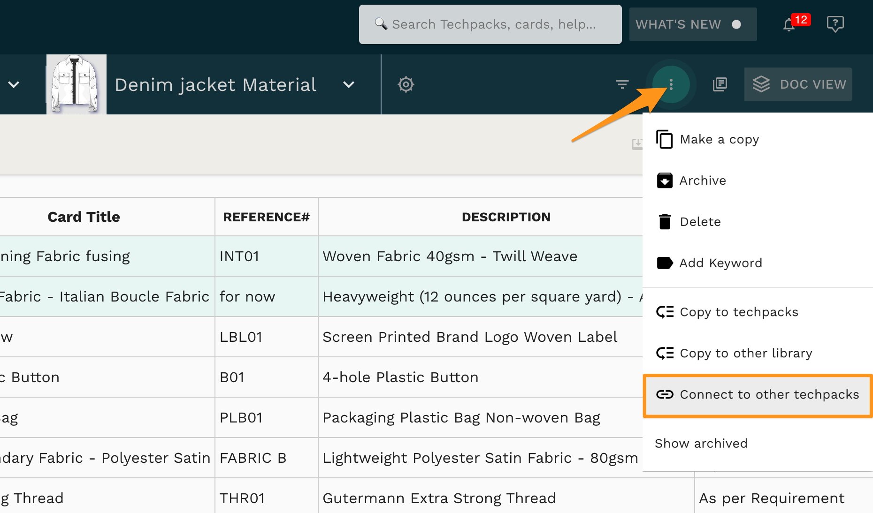
Task: Click Archive in the menu
Action: (x=703, y=181)
